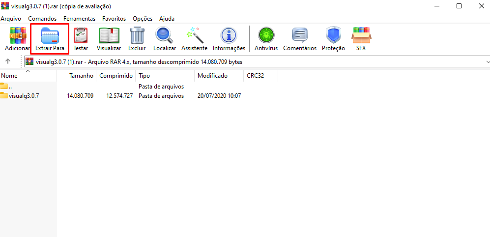Select the visualg3.0.7 folder name
The width and height of the screenshot is (490, 237).
click(24, 96)
